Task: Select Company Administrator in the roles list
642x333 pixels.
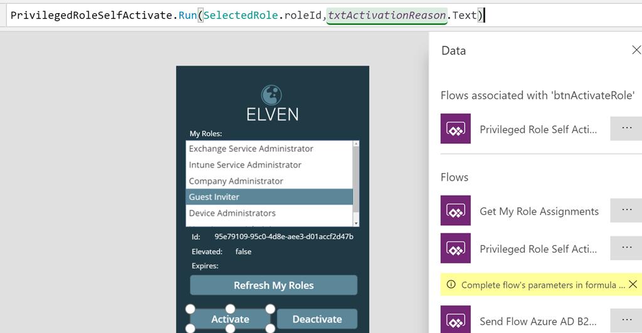Action: 269,181
